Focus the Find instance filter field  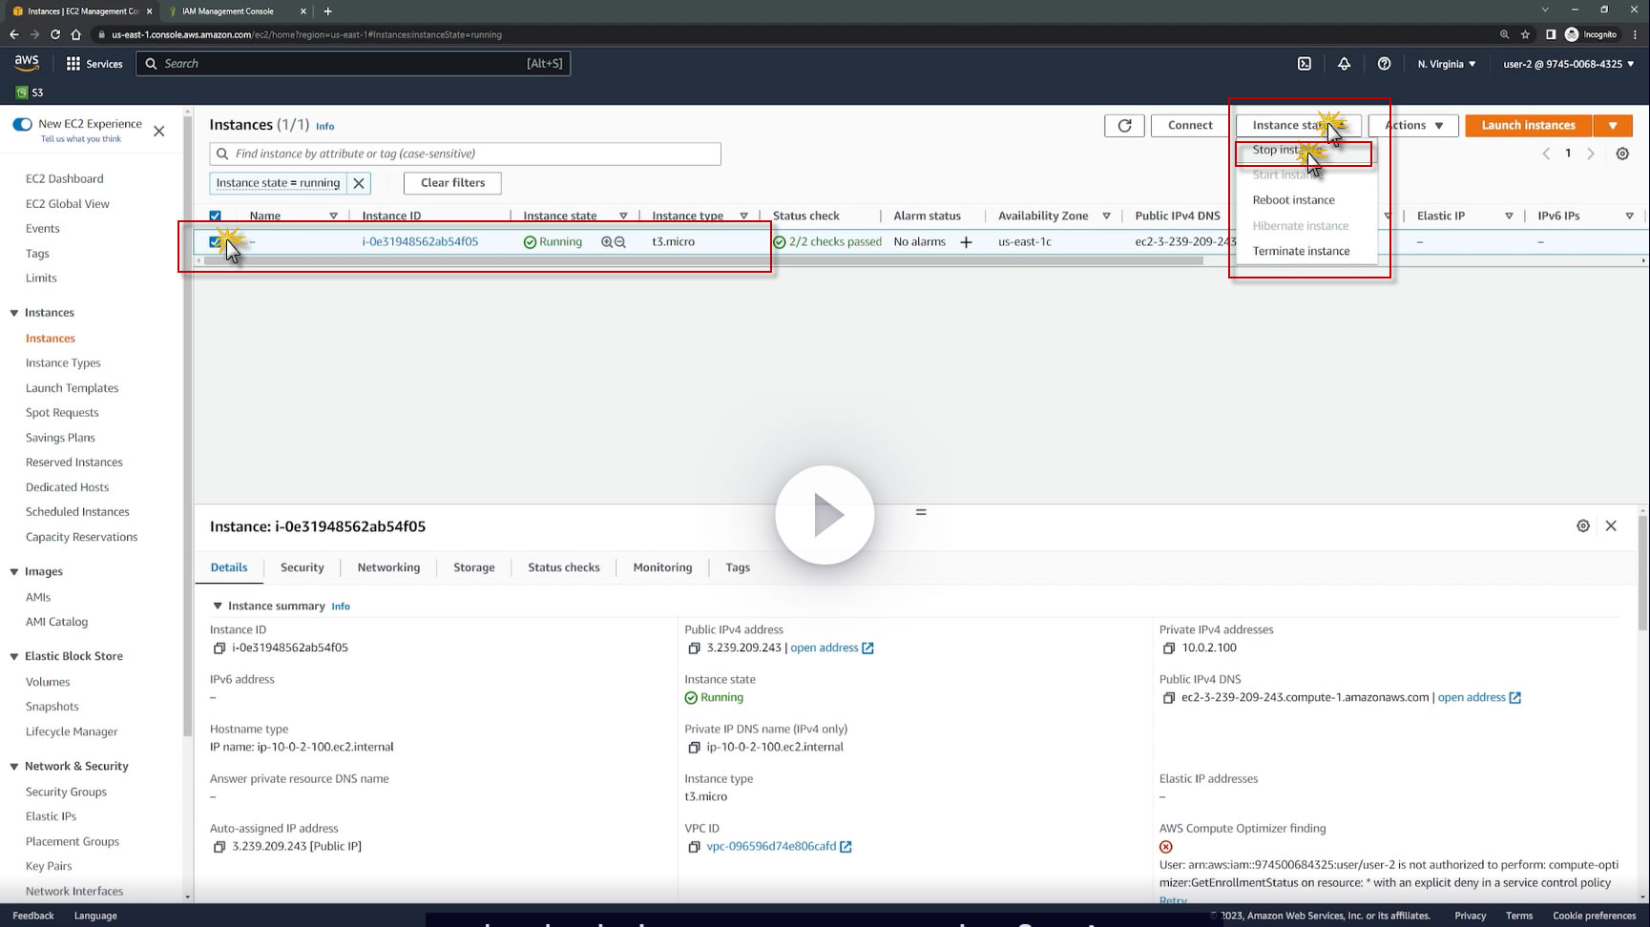pos(465,154)
